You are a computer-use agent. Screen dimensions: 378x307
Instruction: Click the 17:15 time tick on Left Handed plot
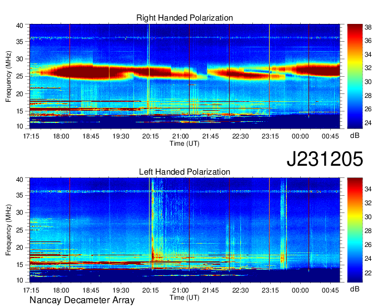(31, 290)
